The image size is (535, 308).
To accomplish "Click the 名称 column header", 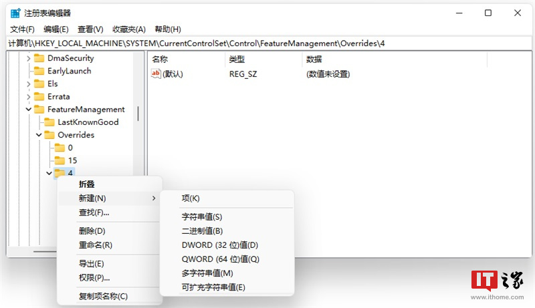I will [x=160, y=59].
